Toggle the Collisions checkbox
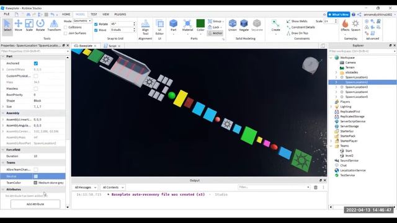Viewport: 397px width, 223px height. pos(66,27)
